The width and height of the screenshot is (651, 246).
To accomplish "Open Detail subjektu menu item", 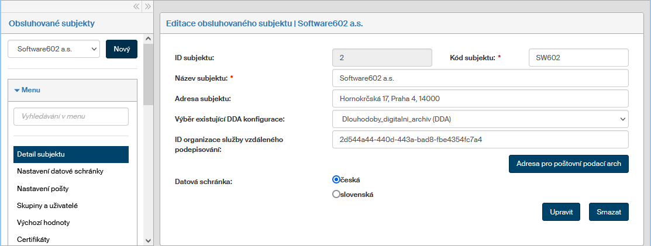I will 71,154.
